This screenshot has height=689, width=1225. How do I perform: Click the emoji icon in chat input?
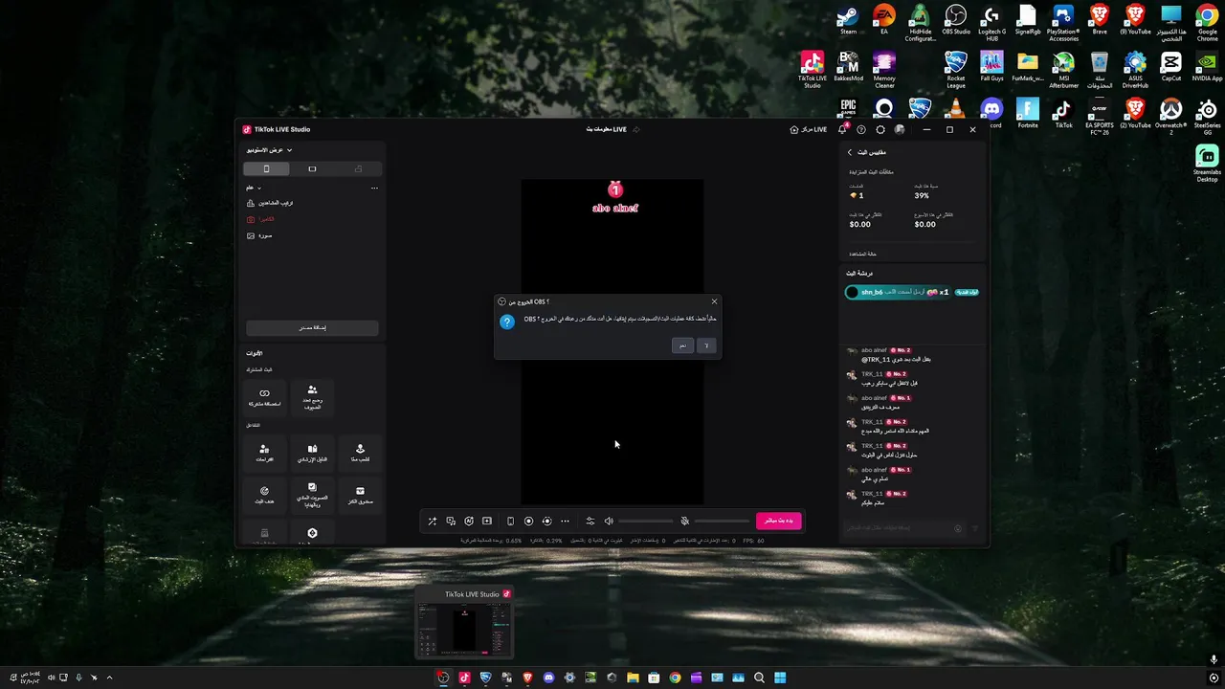[x=958, y=528]
